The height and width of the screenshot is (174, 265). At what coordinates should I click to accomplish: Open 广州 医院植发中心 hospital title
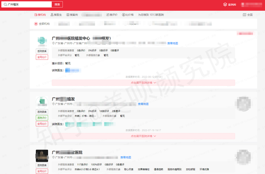(81, 38)
